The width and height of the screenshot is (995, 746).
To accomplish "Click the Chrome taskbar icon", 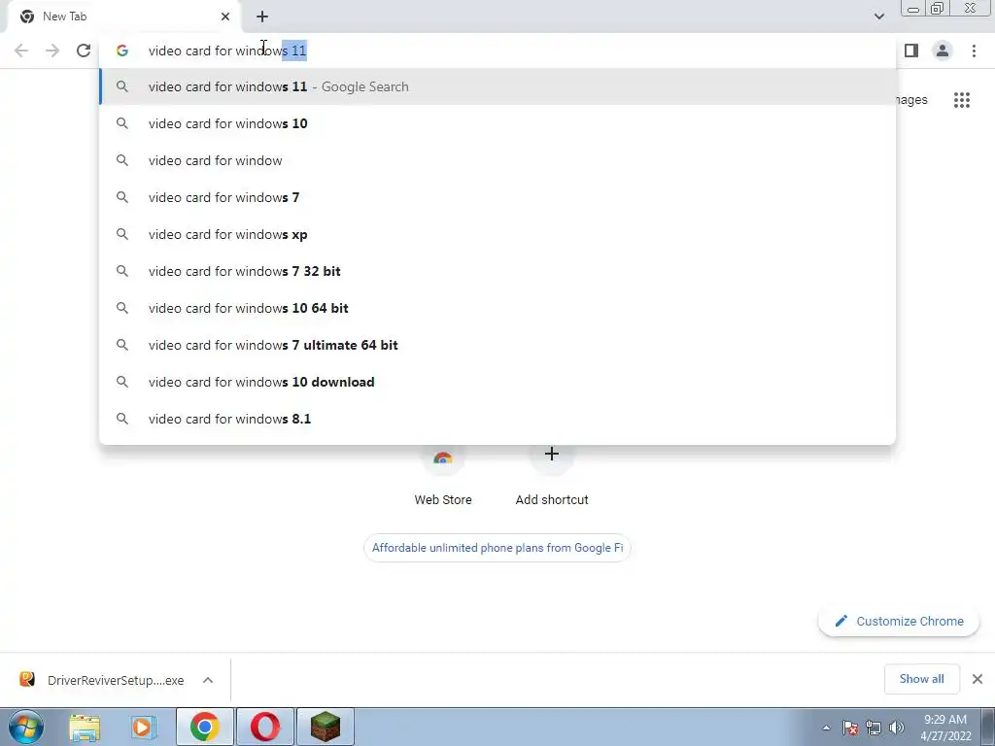I will click(x=204, y=727).
